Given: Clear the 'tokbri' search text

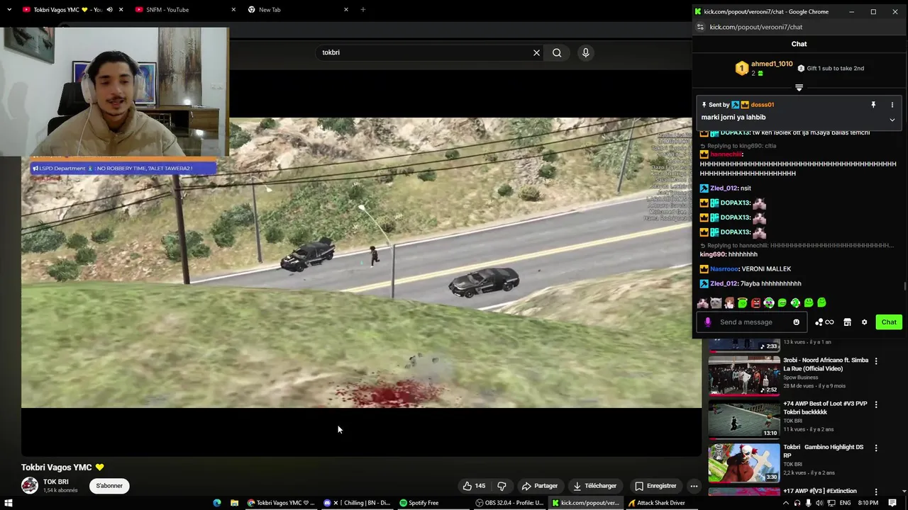Looking at the screenshot, I should pos(536,52).
